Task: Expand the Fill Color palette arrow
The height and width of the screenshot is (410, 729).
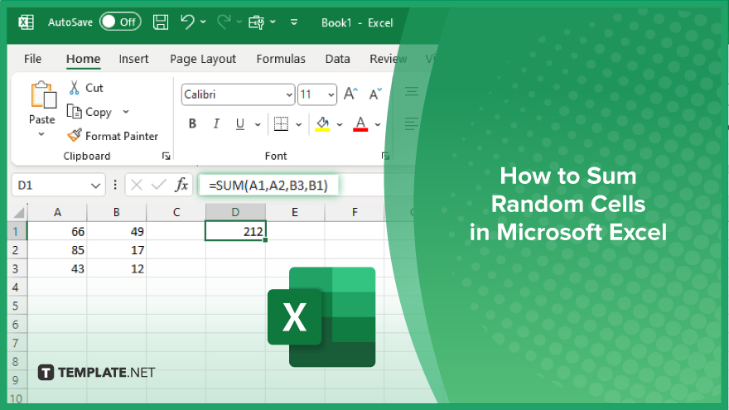Action: [x=340, y=124]
